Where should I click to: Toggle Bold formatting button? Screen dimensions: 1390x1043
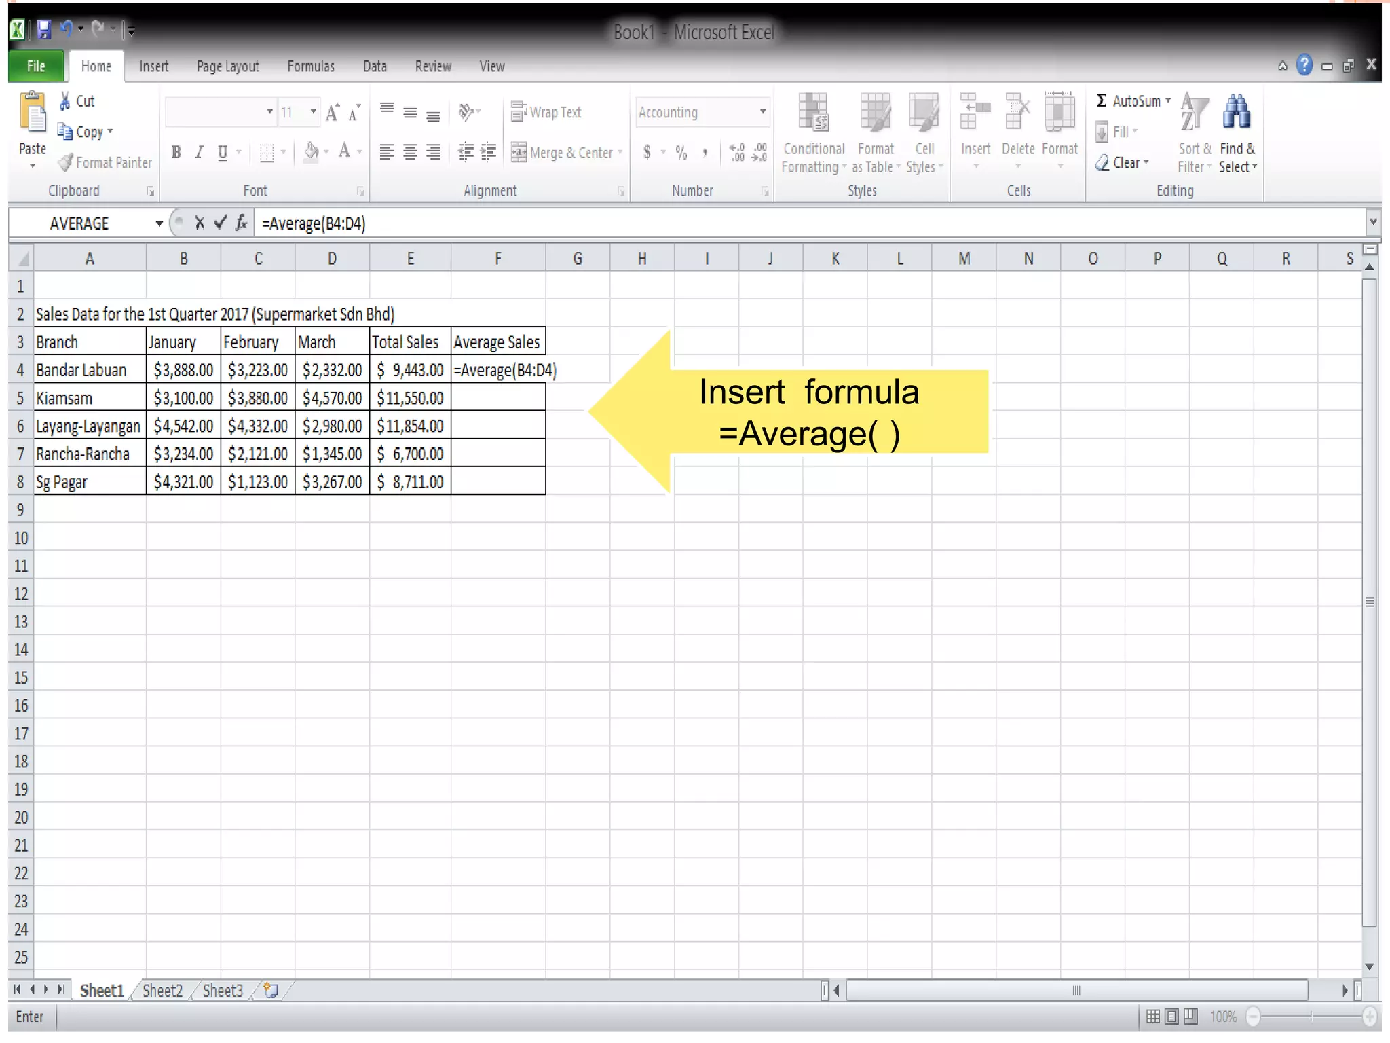pos(176,152)
